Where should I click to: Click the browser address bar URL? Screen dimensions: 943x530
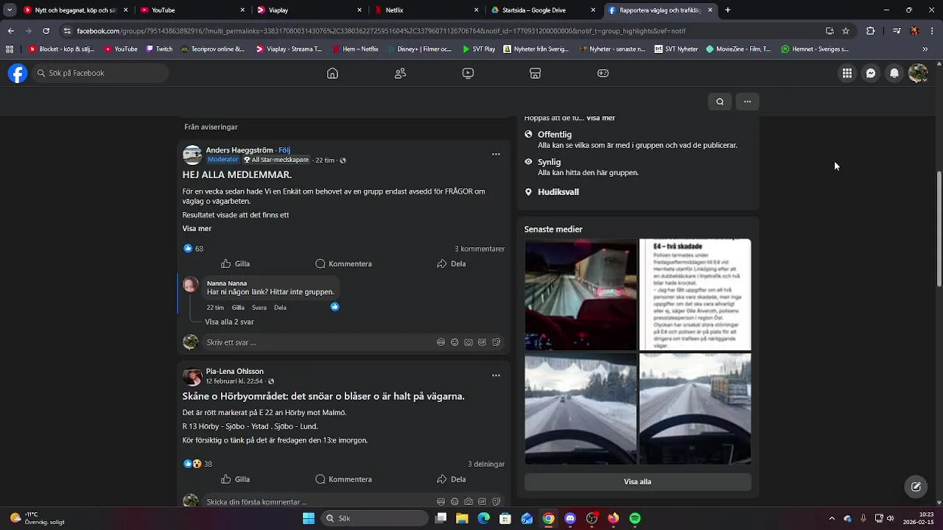(x=381, y=31)
